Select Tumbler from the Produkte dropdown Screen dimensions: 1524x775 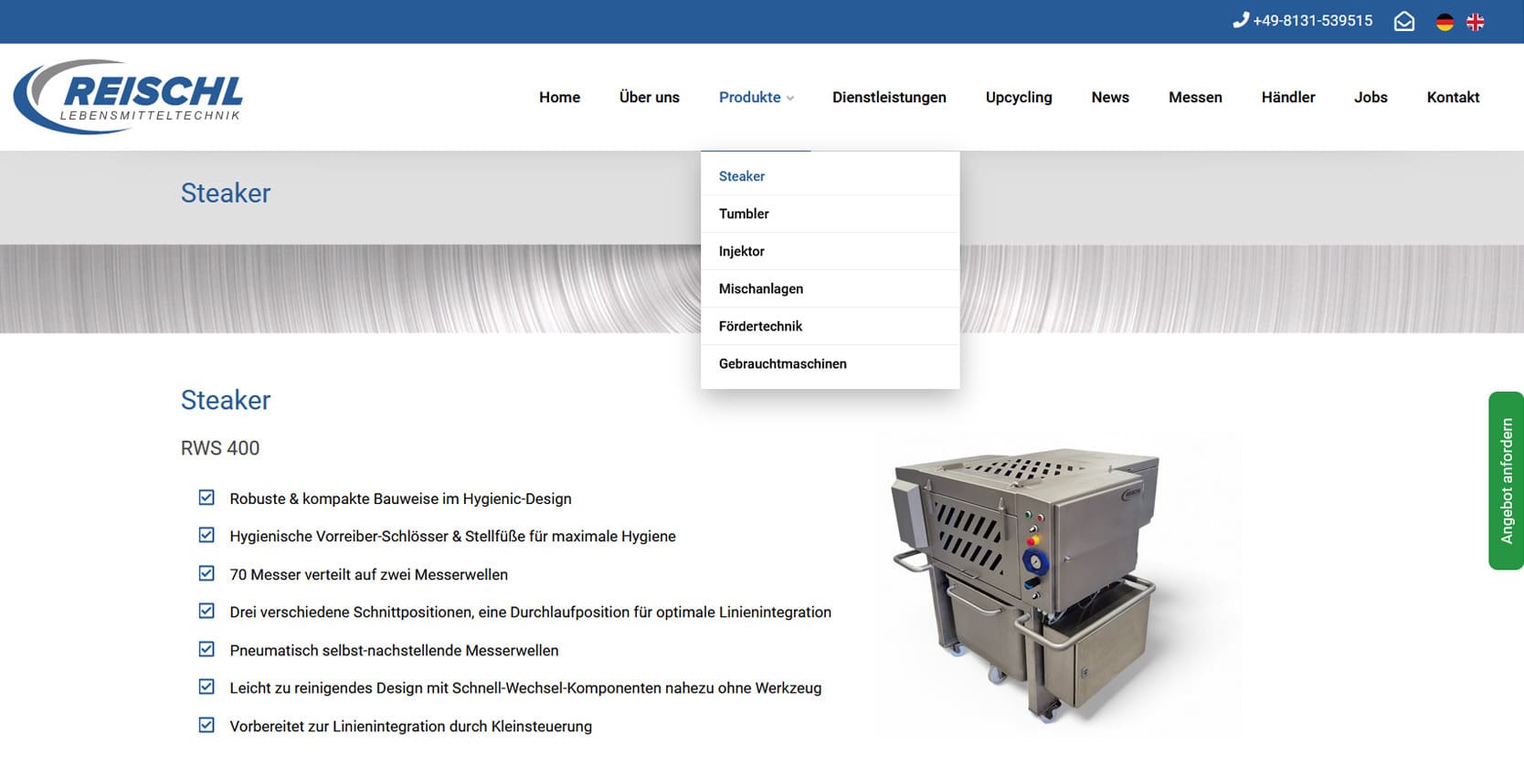(x=744, y=214)
